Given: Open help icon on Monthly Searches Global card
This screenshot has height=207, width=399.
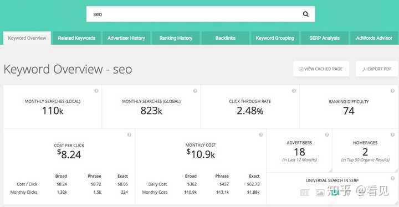Looking at the screenshot, I should point(195,91).
